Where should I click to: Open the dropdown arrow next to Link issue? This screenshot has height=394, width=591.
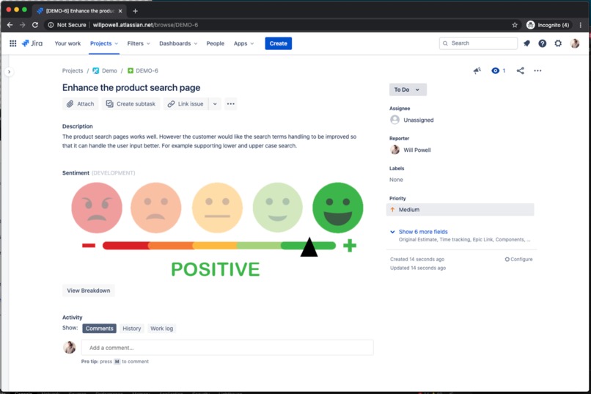coord(215,103)
